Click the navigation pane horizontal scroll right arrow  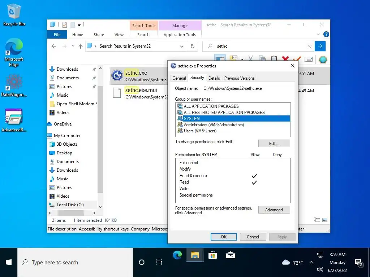tap(94, 213)
